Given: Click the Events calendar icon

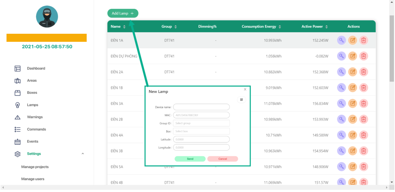Looking at the screenshot, I should pos(18,142).
